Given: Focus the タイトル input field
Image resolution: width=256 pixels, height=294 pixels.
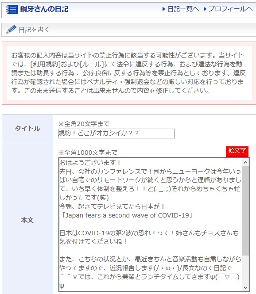Looking at the screenshot, I should [x=116, y=134].
